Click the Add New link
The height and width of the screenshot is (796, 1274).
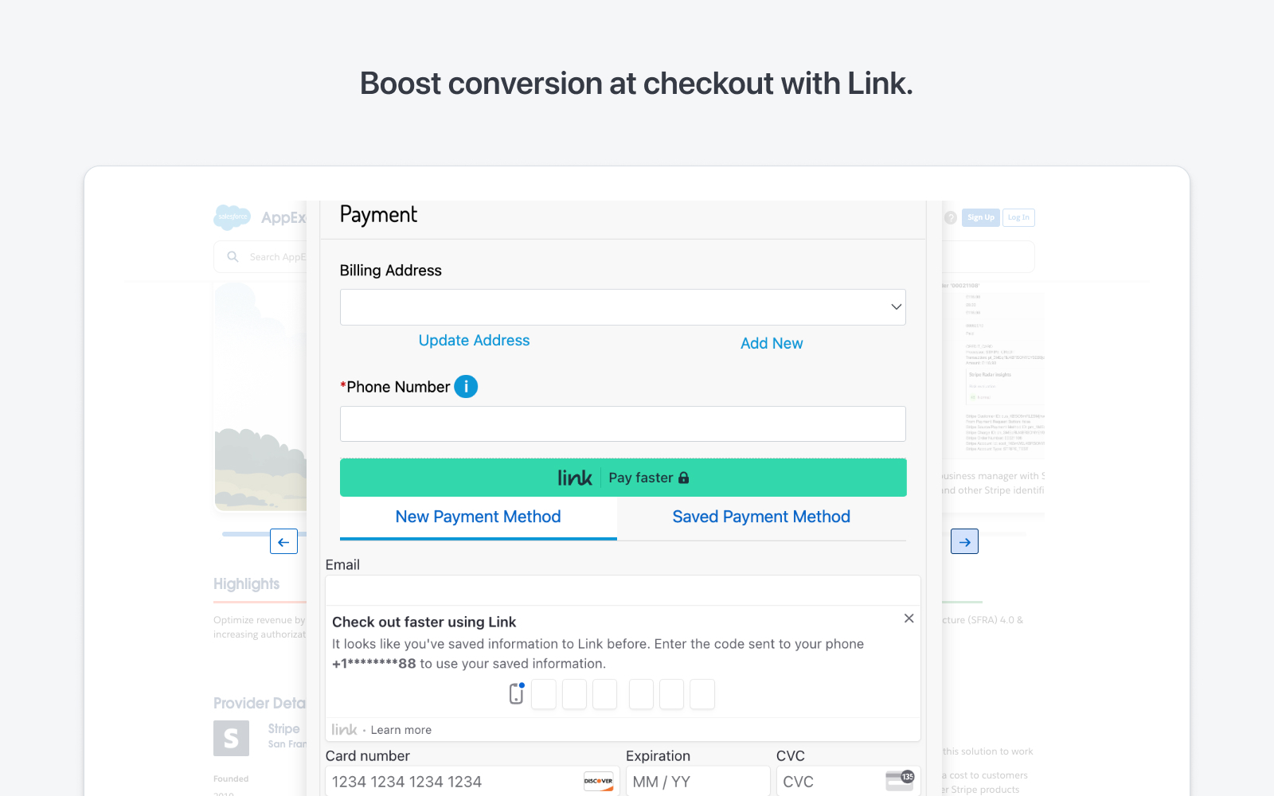(x=771, y=343)
